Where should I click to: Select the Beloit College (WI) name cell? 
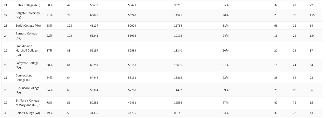(x=28, y=113)
